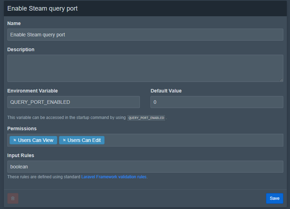This screenshot has width=290, height=209.
Task: Click the Input Rules label
Action: tap(19, 155)
